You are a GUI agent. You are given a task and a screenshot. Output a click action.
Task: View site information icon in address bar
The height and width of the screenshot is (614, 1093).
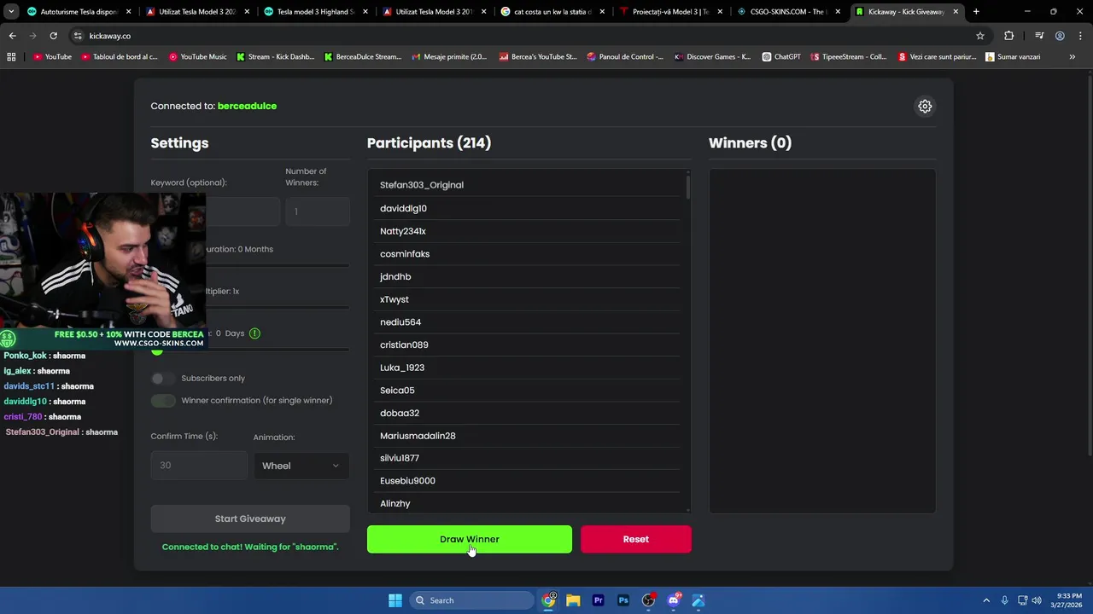(x=78, y=36)
